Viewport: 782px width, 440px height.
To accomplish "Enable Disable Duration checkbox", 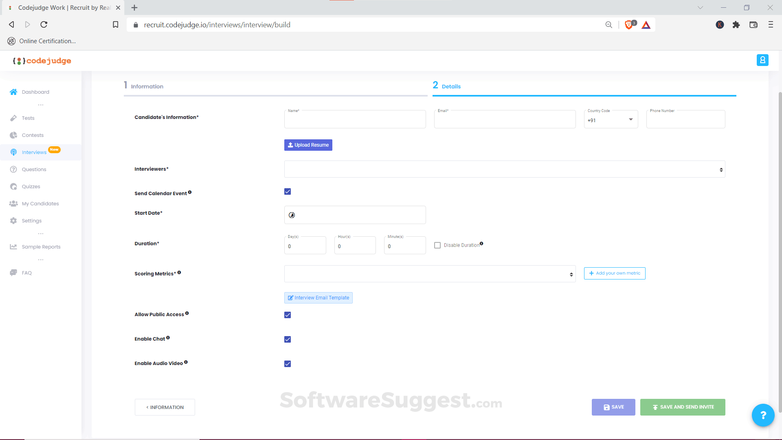I will click(437, 245).
